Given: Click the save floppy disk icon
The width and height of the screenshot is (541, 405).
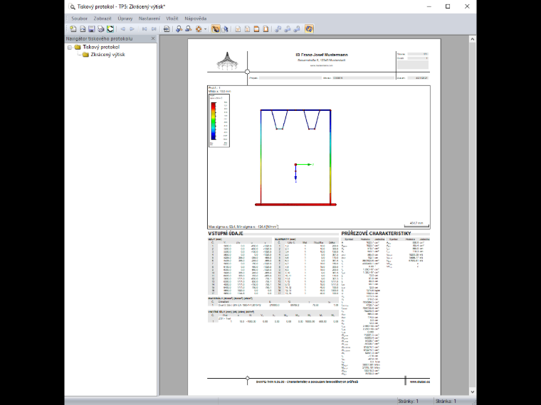Looking at the screenshot, I should pos(91,29).
